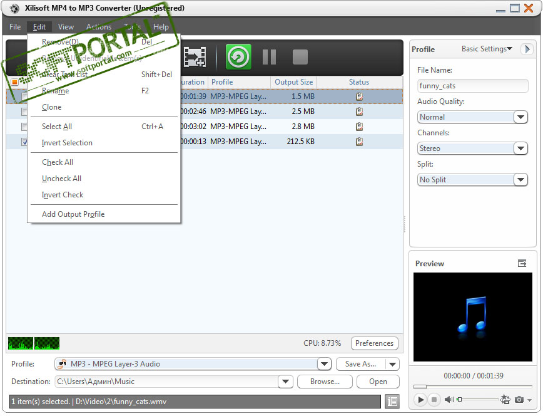Check the box for the 00:03:02 row
Screen dimensions: 543x416
pos(24,127)
